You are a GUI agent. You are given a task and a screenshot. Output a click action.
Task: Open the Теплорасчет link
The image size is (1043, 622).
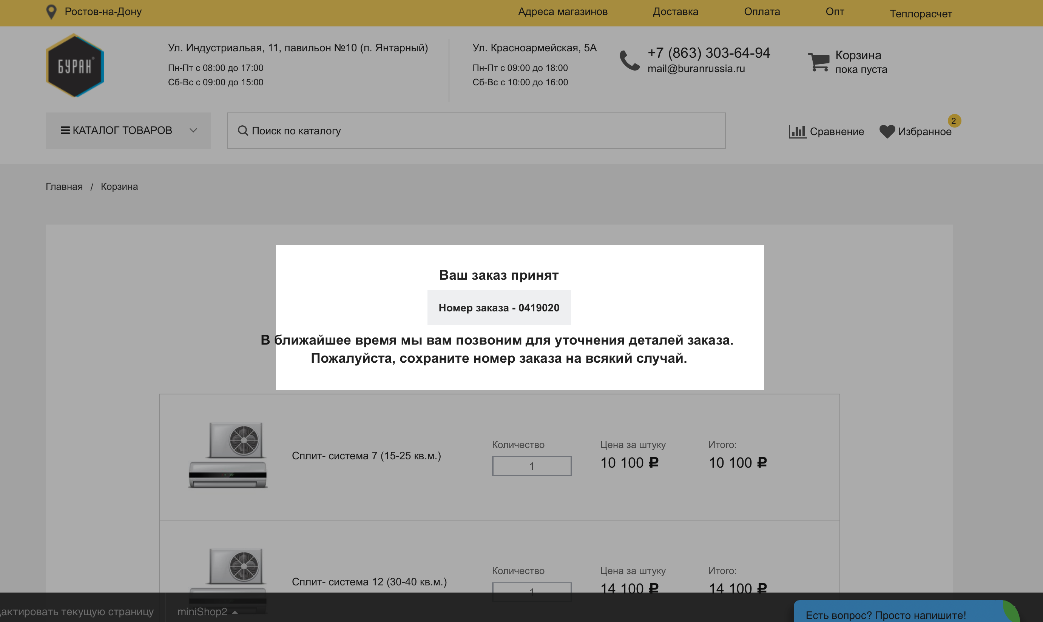tap(921, 14)
